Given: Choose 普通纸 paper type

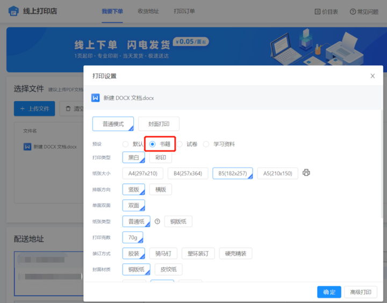Looking at the screenshot, I should (136, 221).
